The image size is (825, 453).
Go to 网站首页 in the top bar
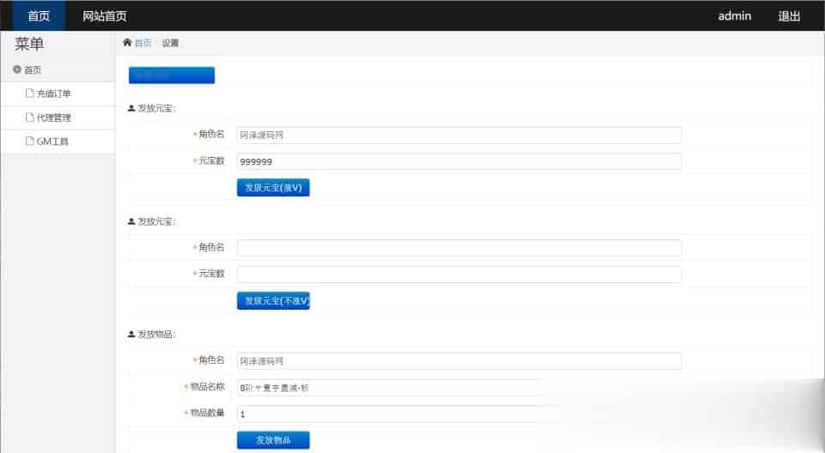pos(105,15)
